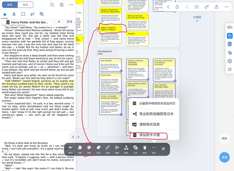234x171 pixels.
Task: Click the highlighted "CAR CRASH!" passage
Action: [x=38, y=84]
